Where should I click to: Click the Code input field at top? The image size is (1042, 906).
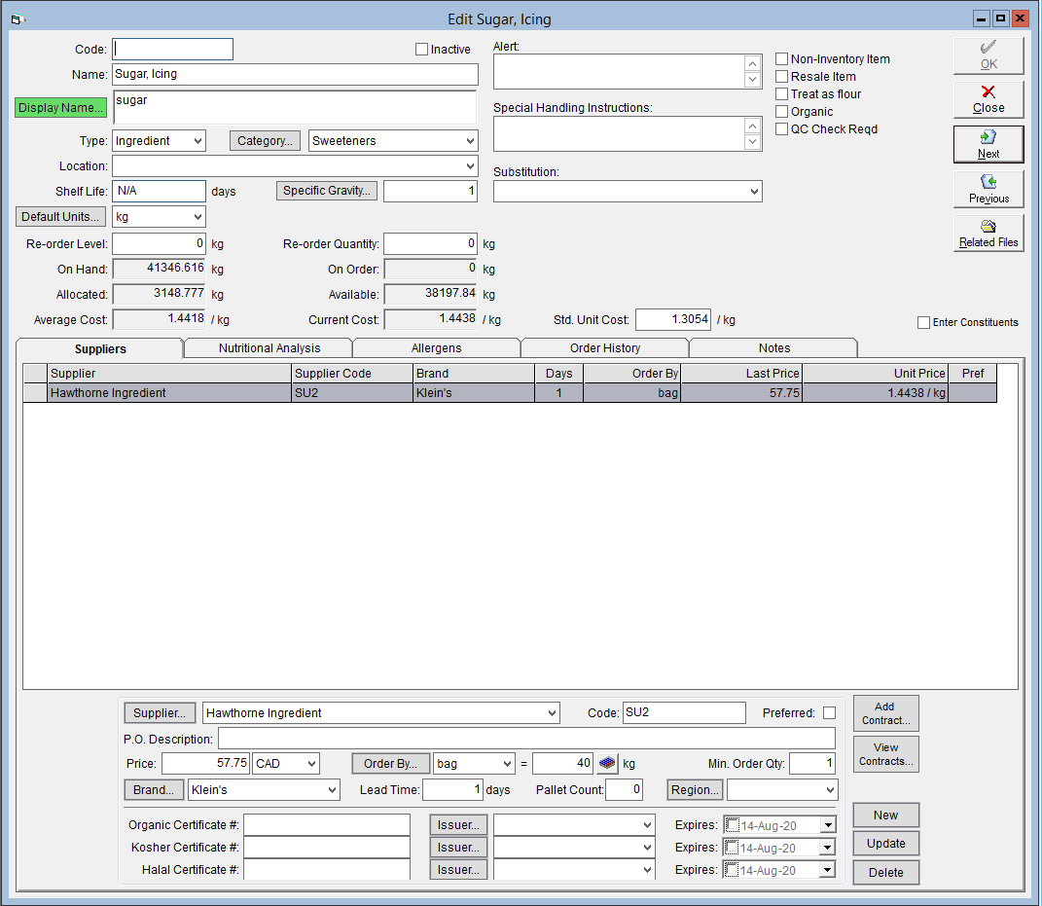click(x=173, y=50)
